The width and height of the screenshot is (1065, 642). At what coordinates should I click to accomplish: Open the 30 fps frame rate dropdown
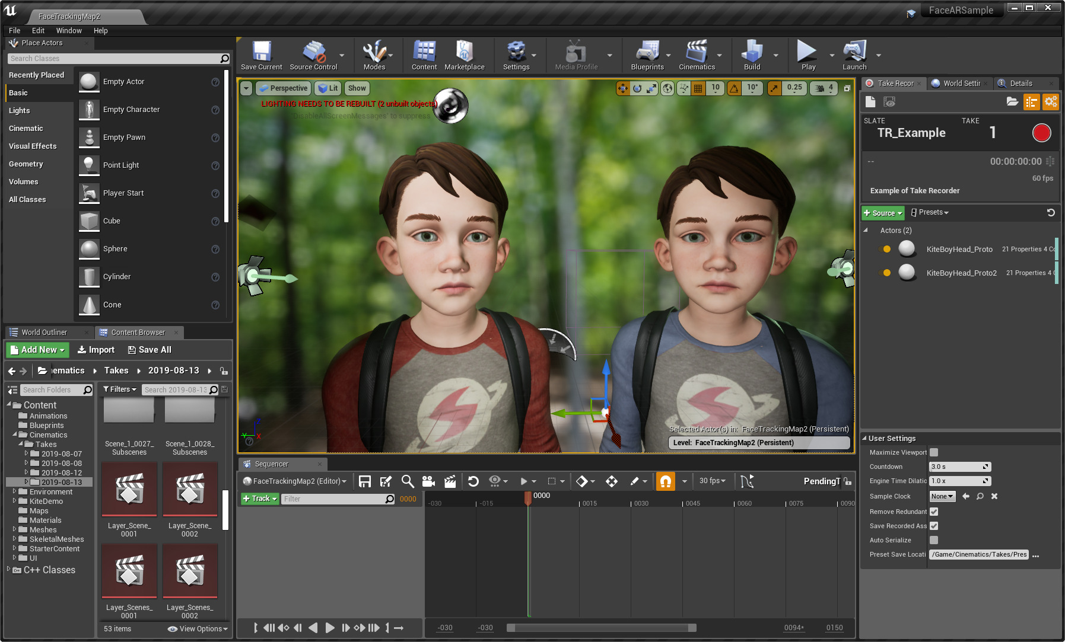click(711, 481)
